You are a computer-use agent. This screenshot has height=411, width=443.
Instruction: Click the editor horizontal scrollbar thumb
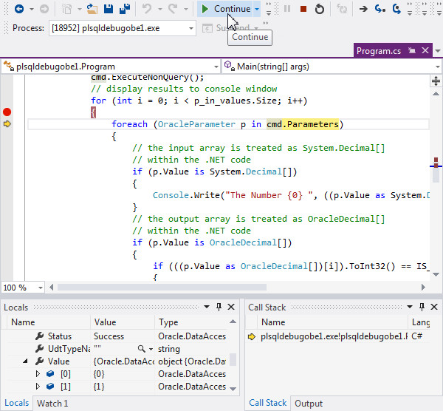click(x=162, y=288)
